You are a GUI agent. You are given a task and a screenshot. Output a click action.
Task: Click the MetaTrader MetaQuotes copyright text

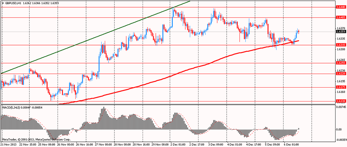[x=36, y=140]
